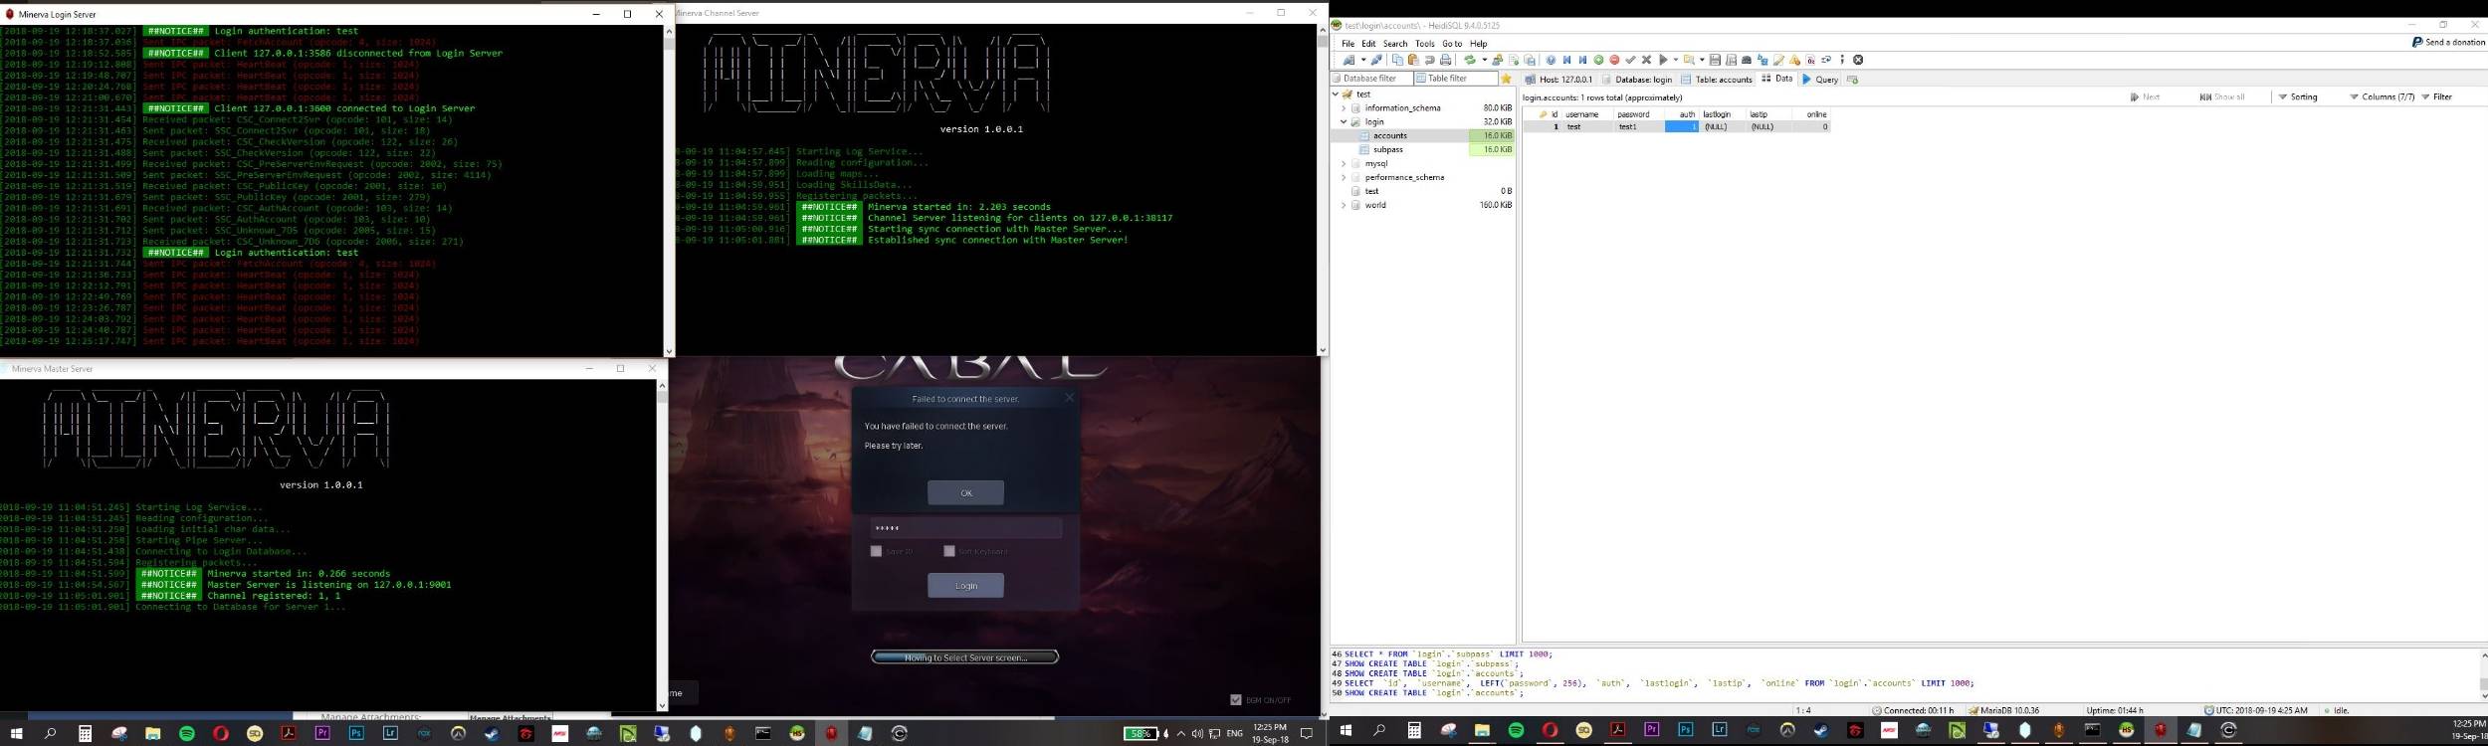The image size is (2488, 746).
Task: Expand the performance_schema database node
Action: pos(1344,177)
